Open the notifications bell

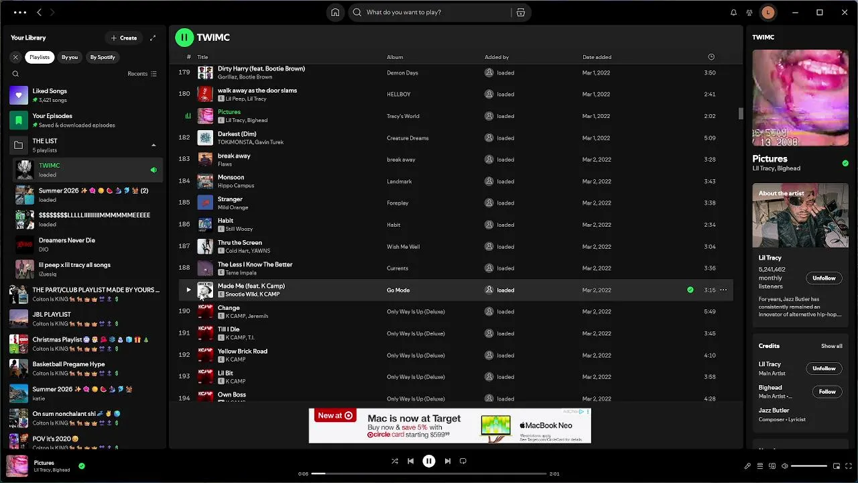click(x=733, y=12)
